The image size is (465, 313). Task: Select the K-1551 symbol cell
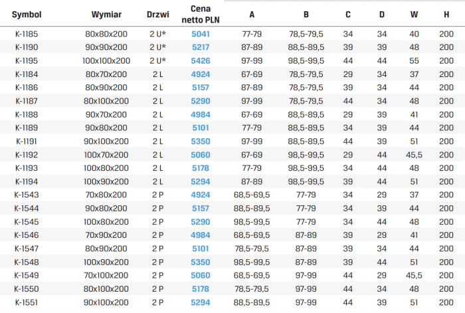pyautogui.click(x=27, y=302)
